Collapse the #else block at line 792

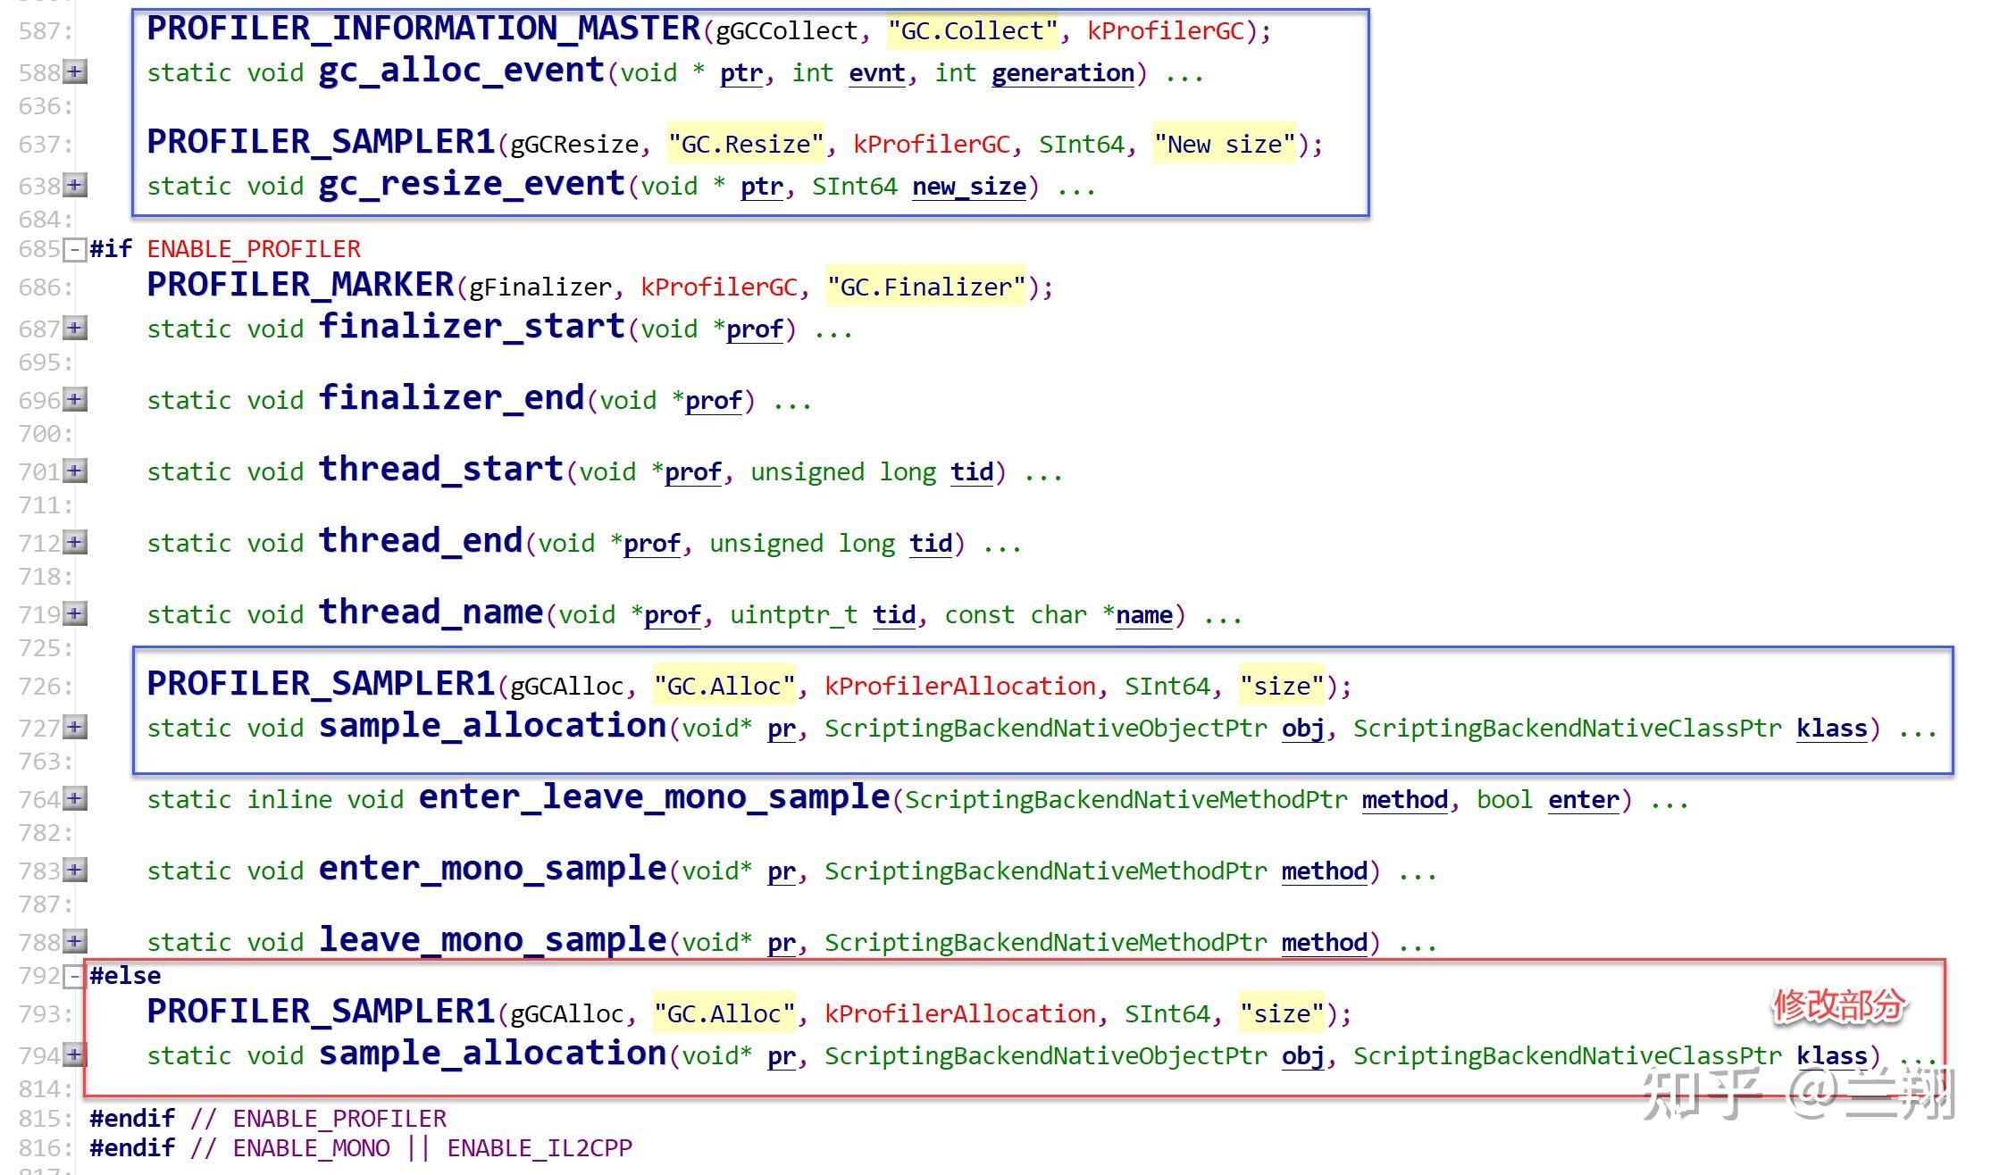(76, 976)
